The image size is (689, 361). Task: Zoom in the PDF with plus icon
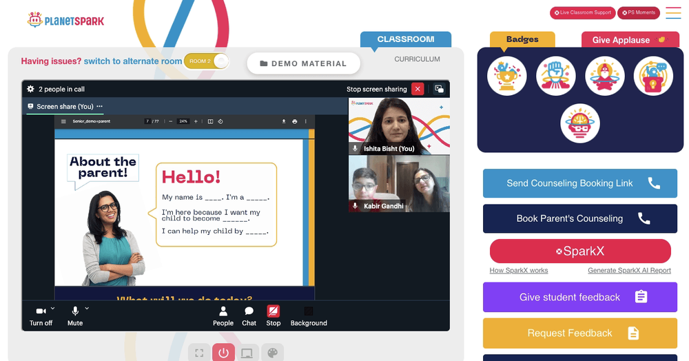coord(196,121)
